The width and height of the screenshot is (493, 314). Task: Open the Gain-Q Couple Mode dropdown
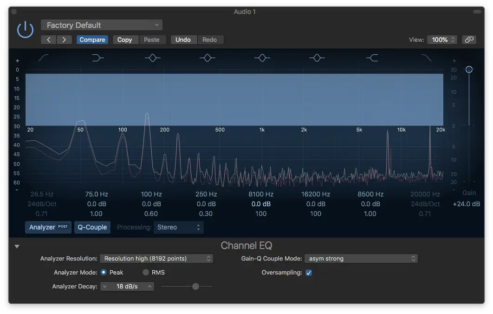(361, 259)
